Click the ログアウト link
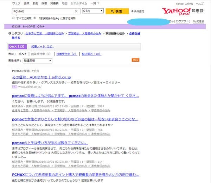The width and height of the screenshot is (211, 183). (x=182, y=21)
